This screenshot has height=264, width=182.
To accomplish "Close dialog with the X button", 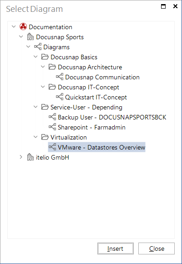I will coord(175,6).
